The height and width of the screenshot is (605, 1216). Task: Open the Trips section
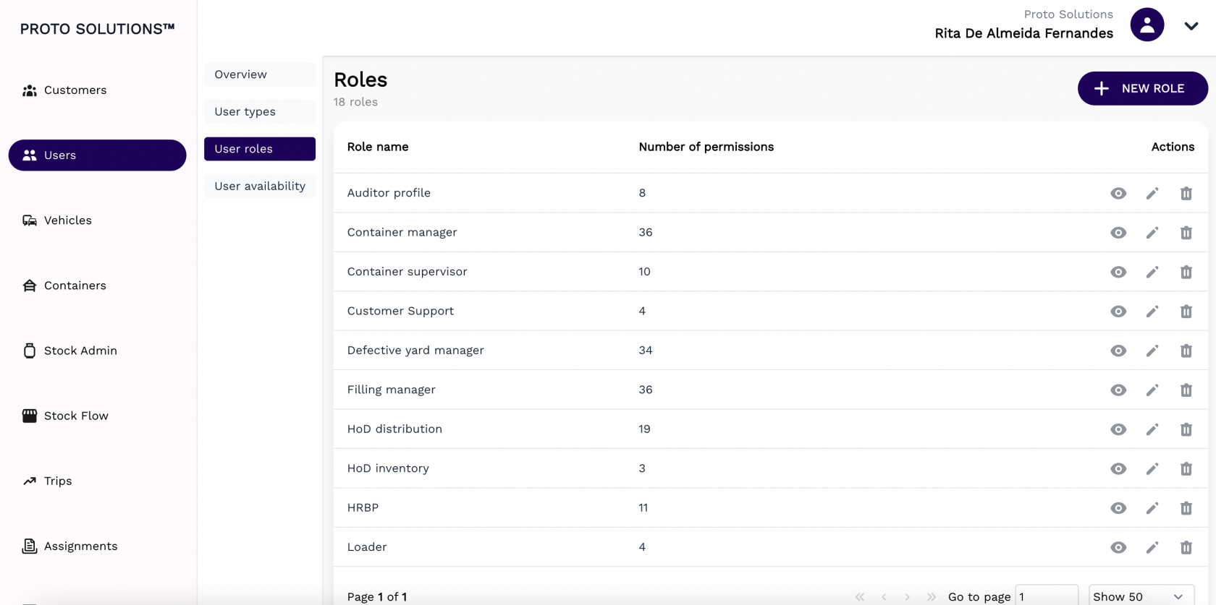click(x=97, y=481)
